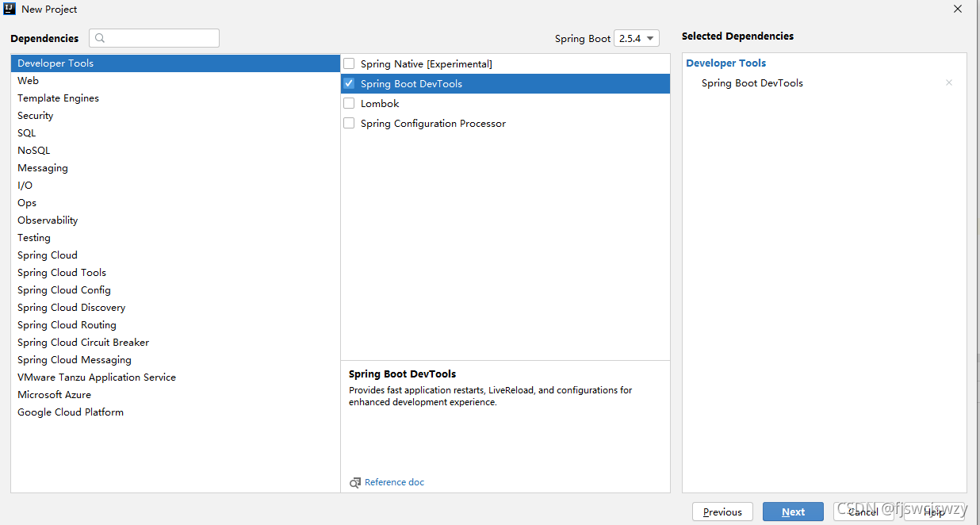Select the SQL category
The image size is (980, 525).
[175, 133]
